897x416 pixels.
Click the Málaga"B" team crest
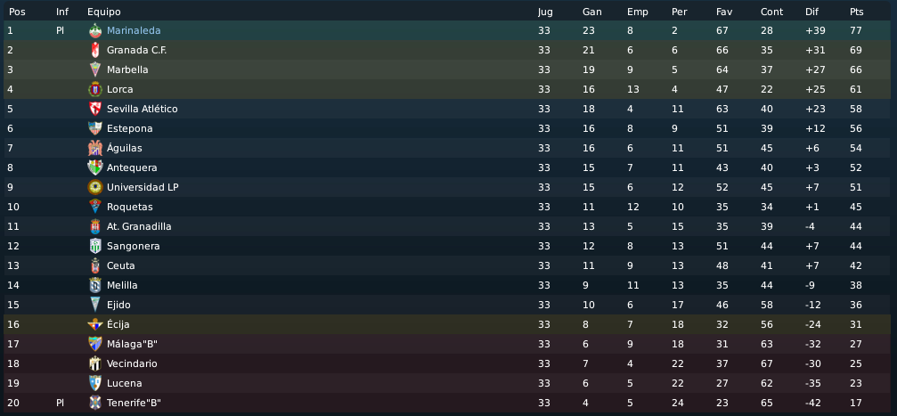coord(95,344)
